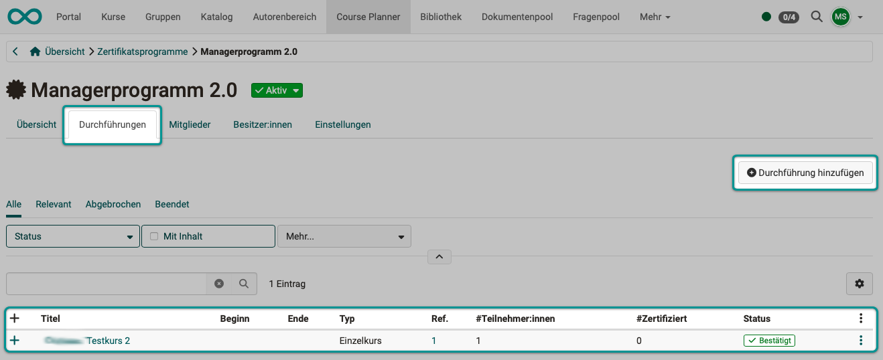Click the breadcrumb back arrow
This screenshot has width=883, height=360.
pos(15,52)
